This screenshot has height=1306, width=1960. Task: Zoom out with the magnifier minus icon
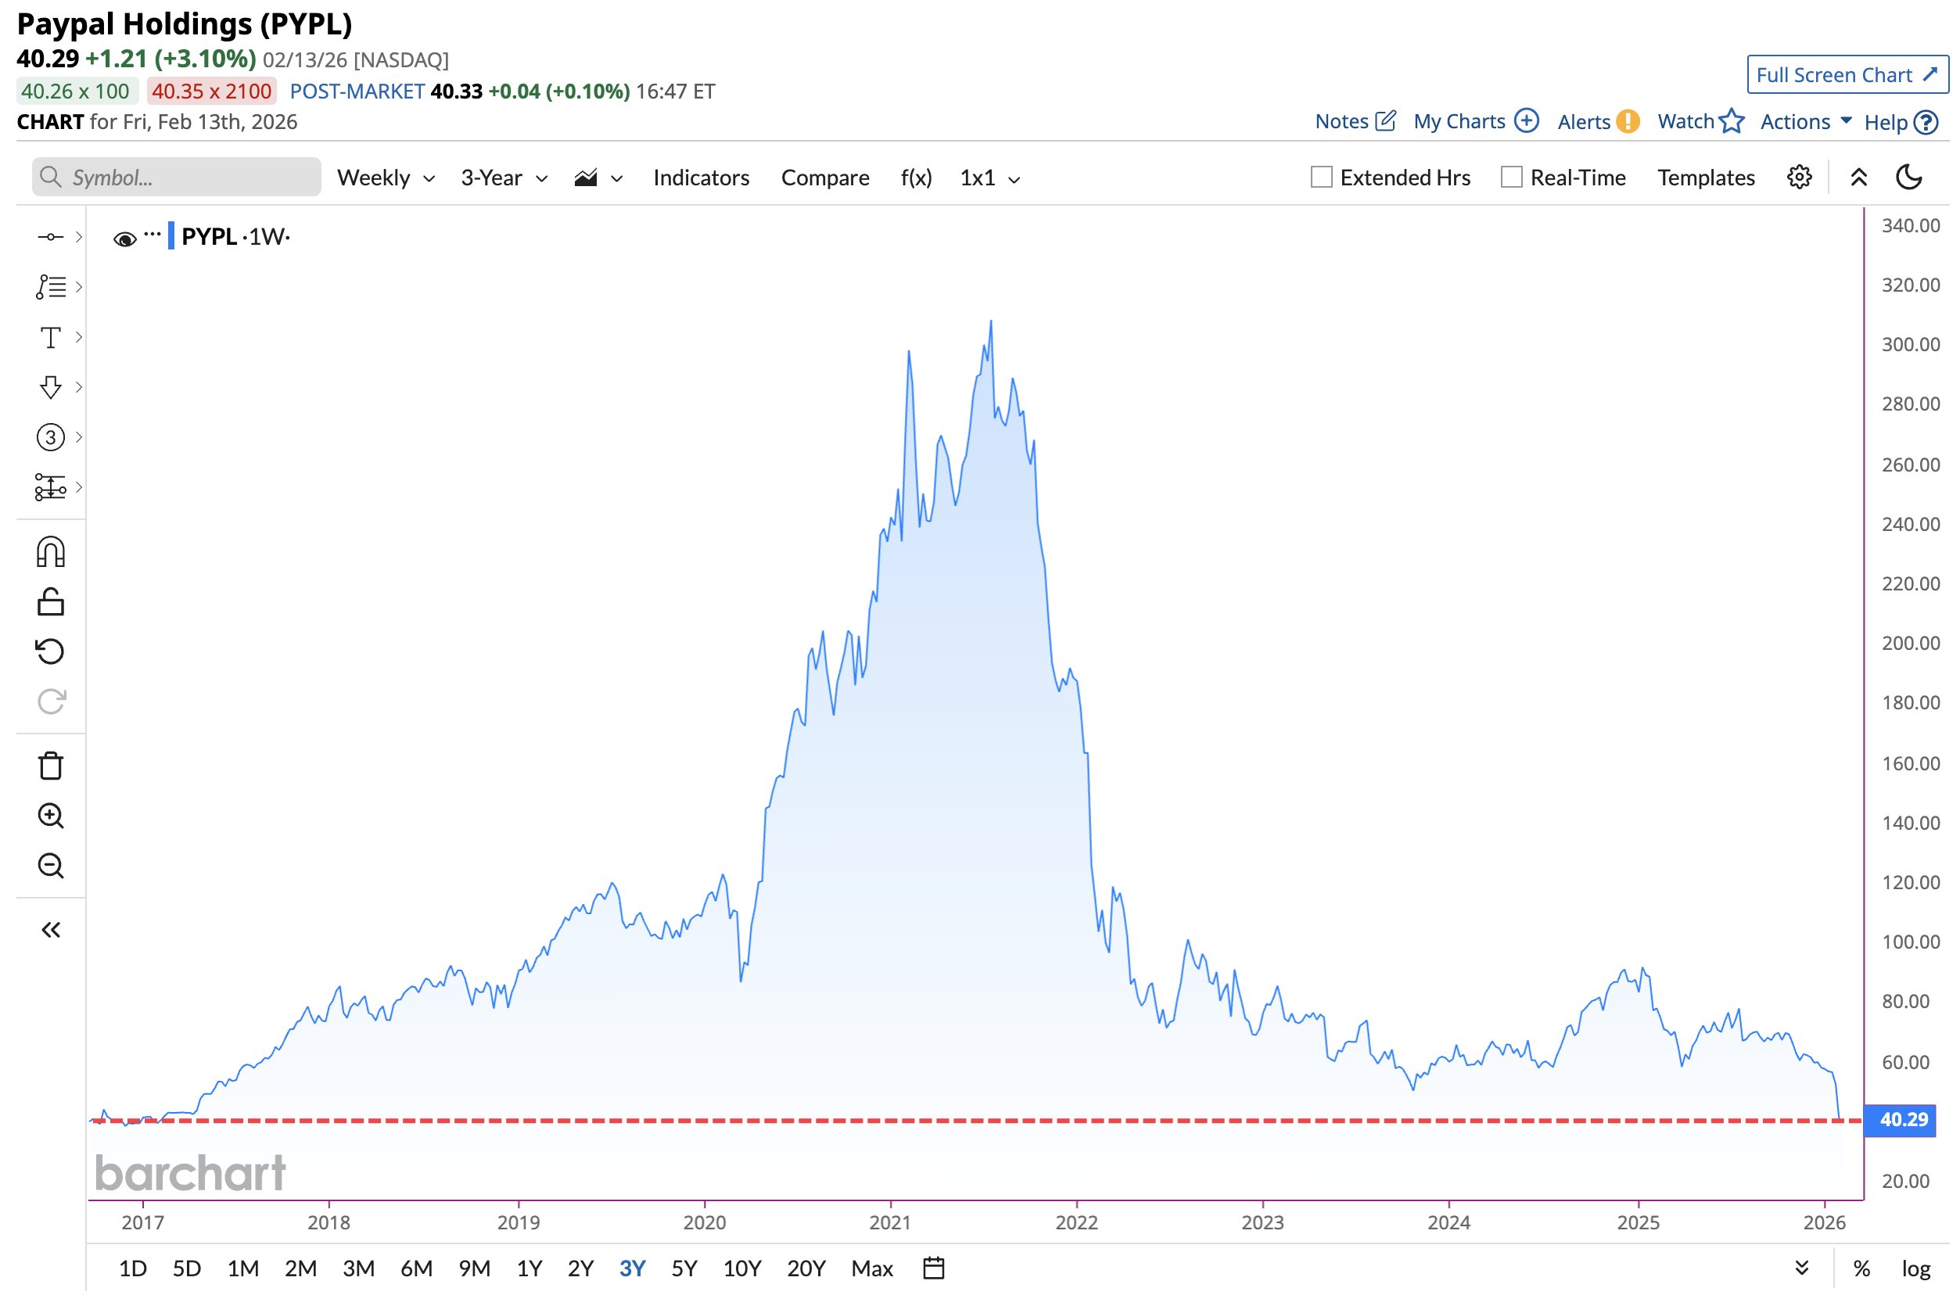point(50,866)
